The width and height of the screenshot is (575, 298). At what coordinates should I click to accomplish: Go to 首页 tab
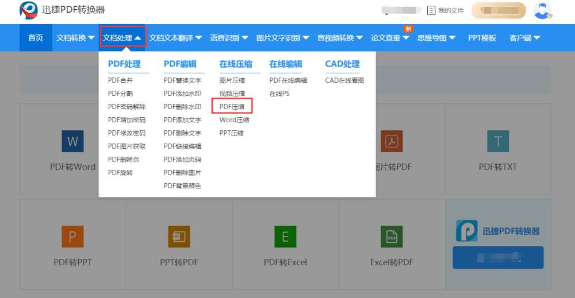[36, 38]
